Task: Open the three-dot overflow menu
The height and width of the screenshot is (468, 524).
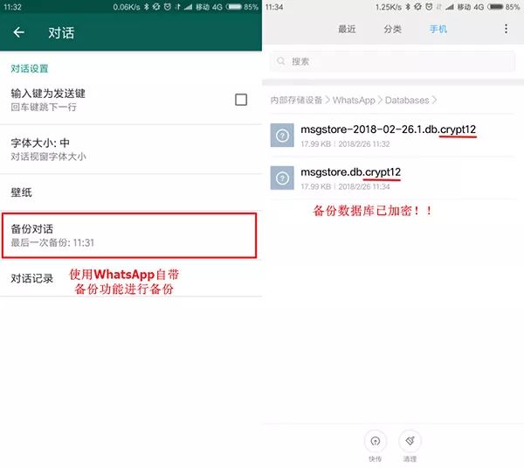Action: (x=506, y=29)
